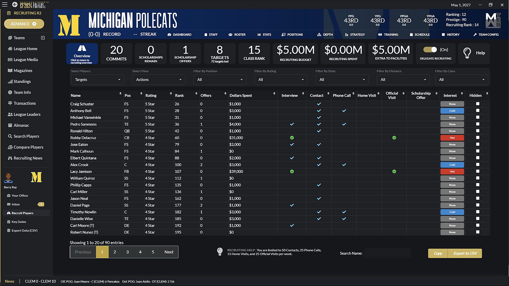Open the Select View Actions dropdown

tap(159, 80)
